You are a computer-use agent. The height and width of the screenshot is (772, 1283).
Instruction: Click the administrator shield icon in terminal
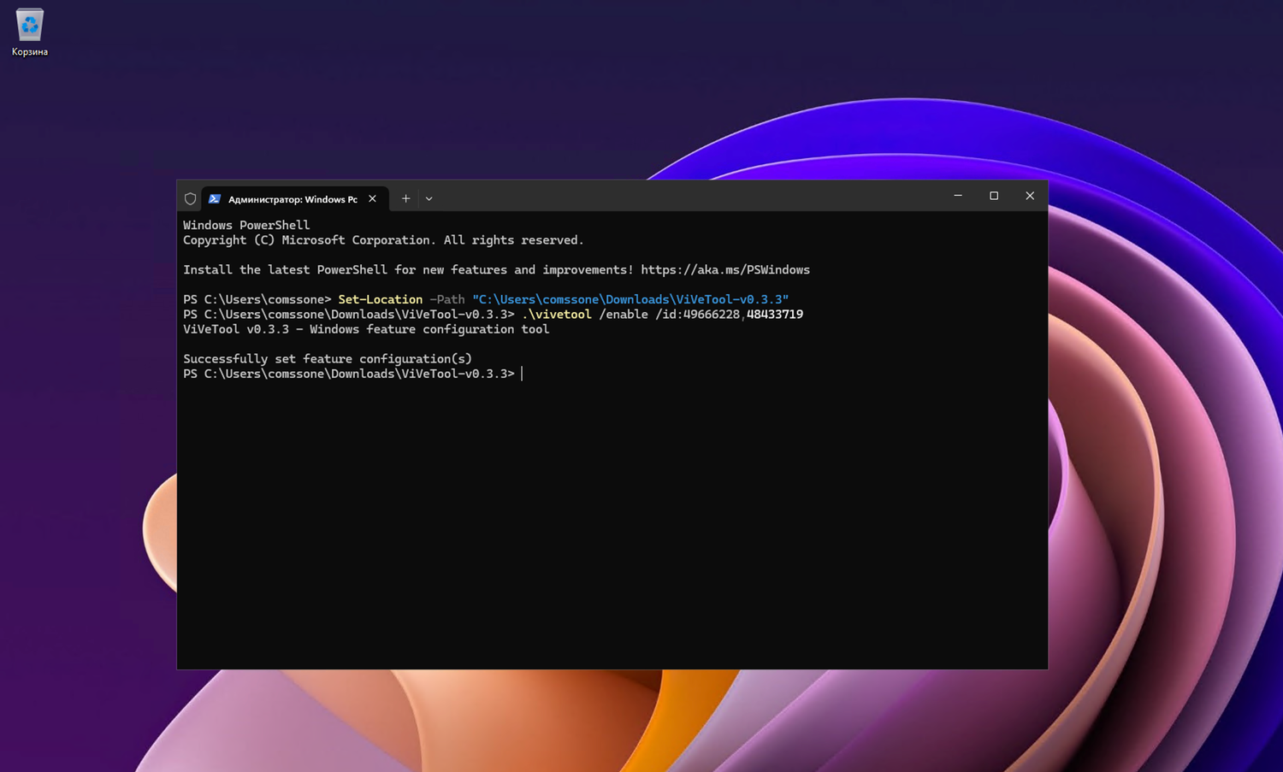click(x=191, y=198)
